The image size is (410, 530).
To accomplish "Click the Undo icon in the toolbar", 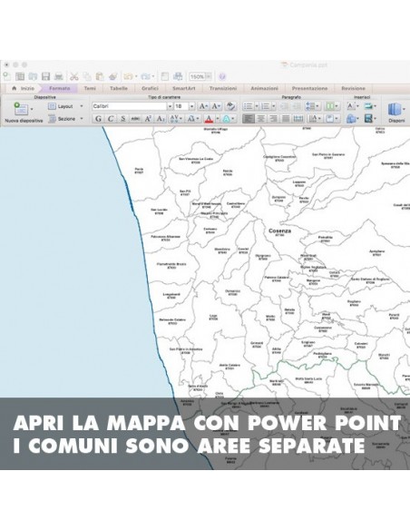I will click(128, 77).
